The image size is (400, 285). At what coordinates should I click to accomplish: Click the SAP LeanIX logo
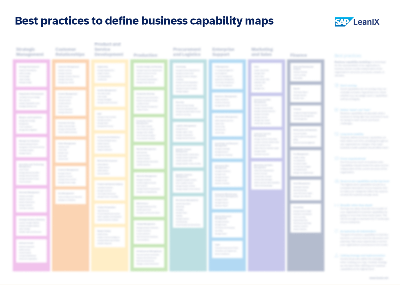point(357,22)
